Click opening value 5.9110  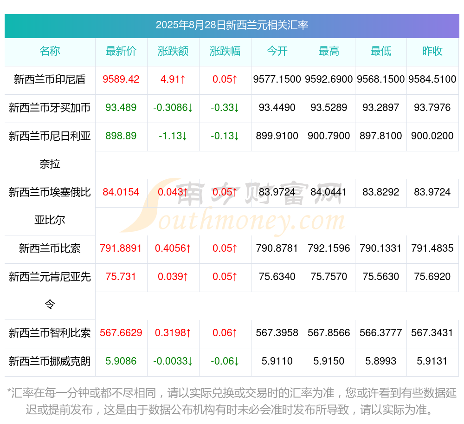click(277, 361)
